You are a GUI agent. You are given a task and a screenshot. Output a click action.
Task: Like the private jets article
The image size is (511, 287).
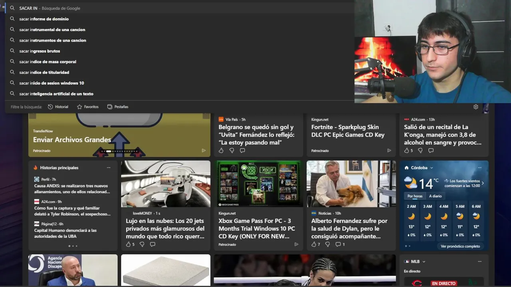coord(128,244)
